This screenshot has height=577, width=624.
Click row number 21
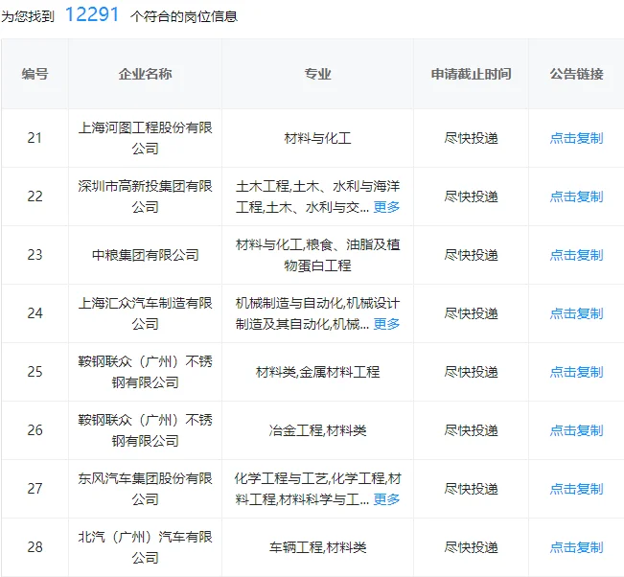coord(35,138)
